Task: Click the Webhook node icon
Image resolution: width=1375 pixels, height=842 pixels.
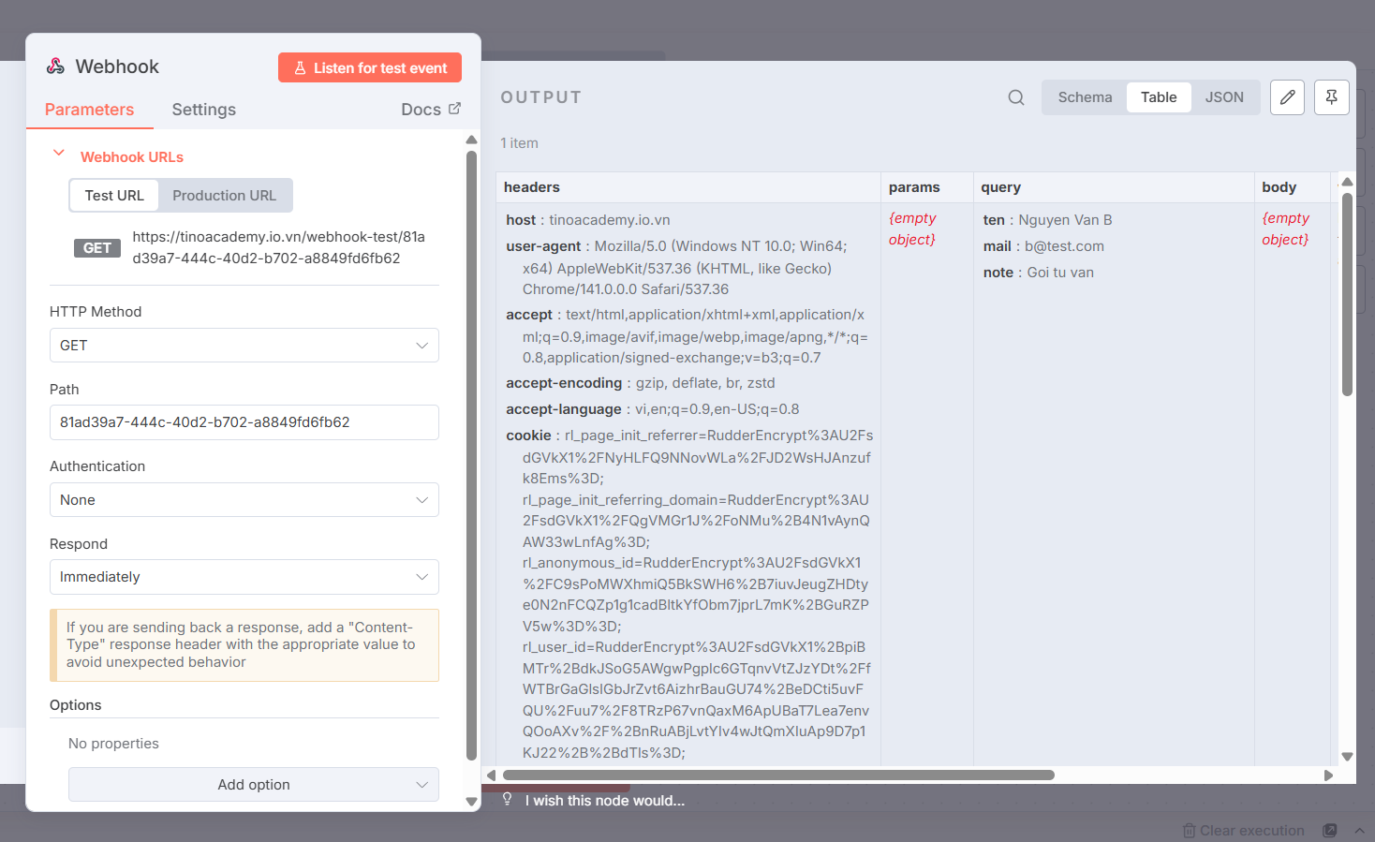Action: point(56,66)
